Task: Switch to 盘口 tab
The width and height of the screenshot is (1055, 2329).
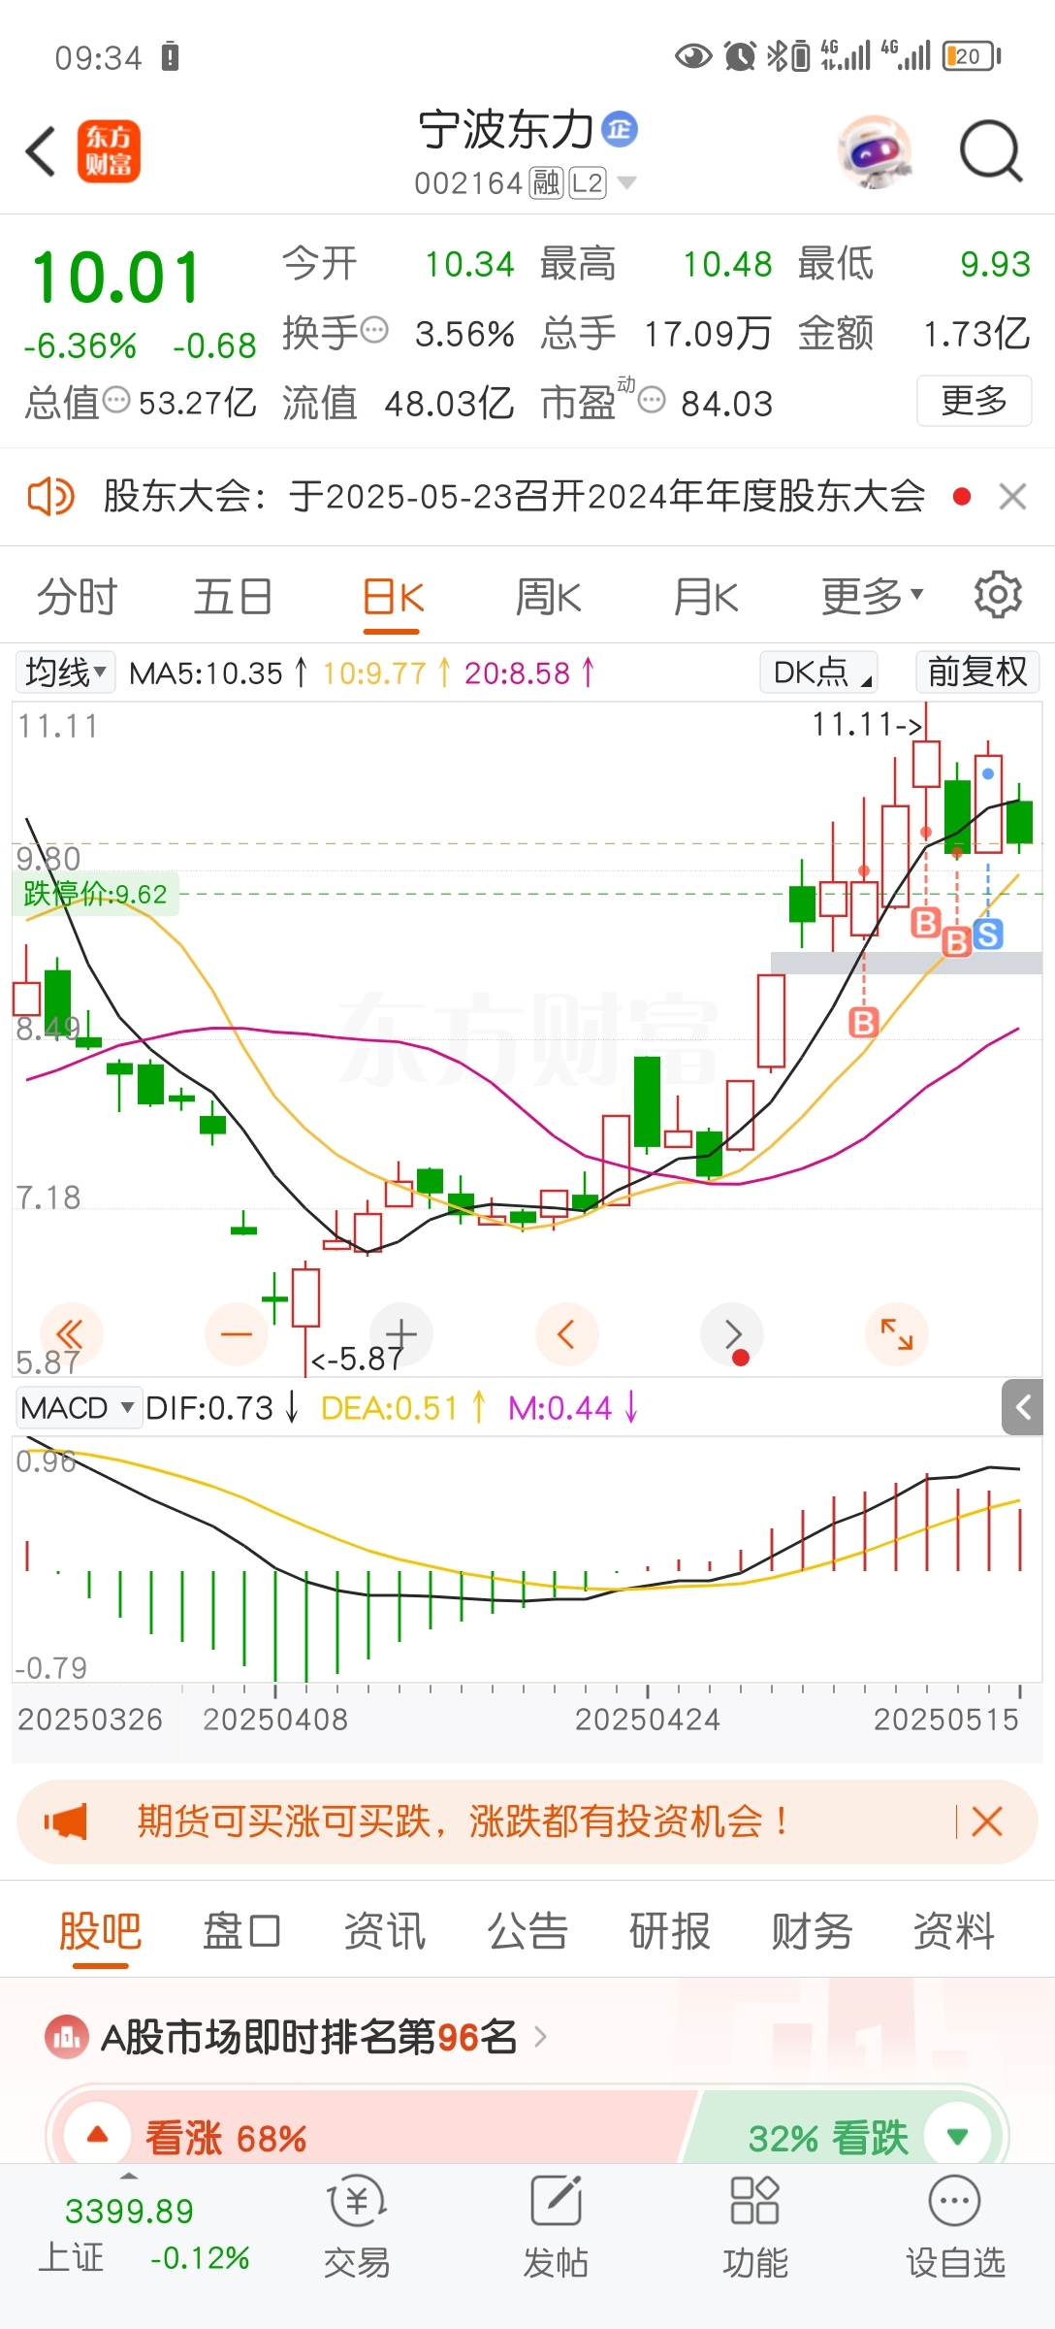Action: (x=241, y=1931)
